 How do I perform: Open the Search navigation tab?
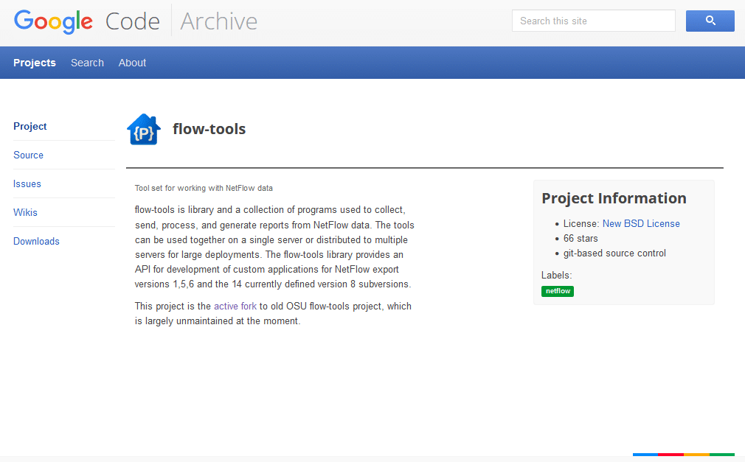click(x=88, y=63)
